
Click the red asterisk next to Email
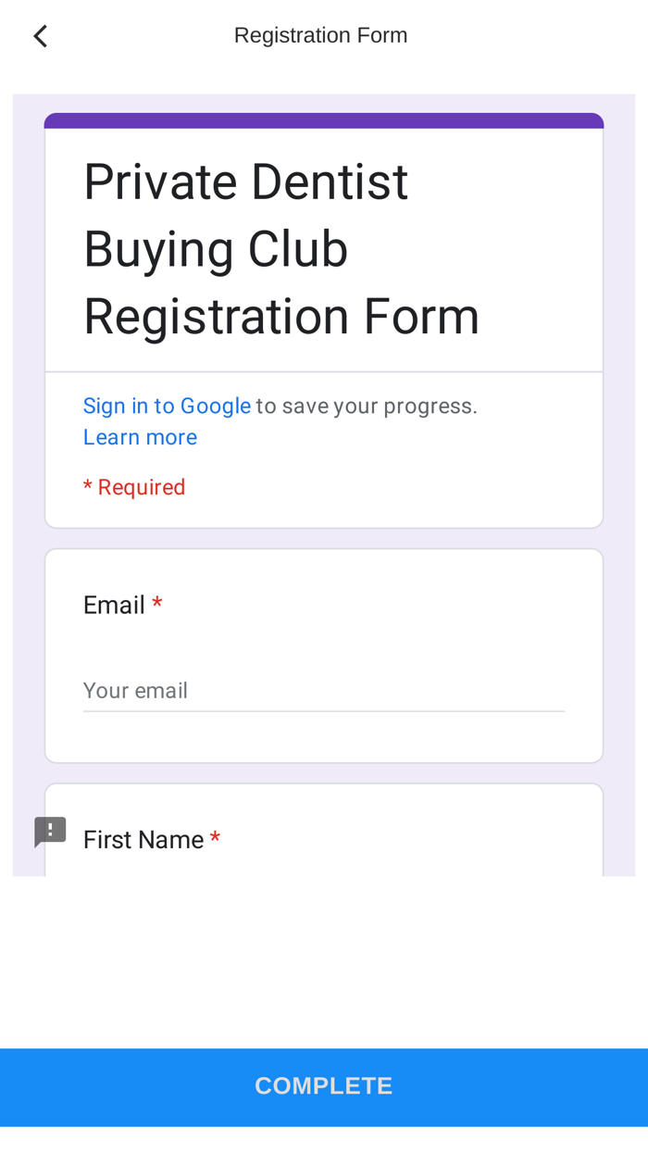click(157, 604)
